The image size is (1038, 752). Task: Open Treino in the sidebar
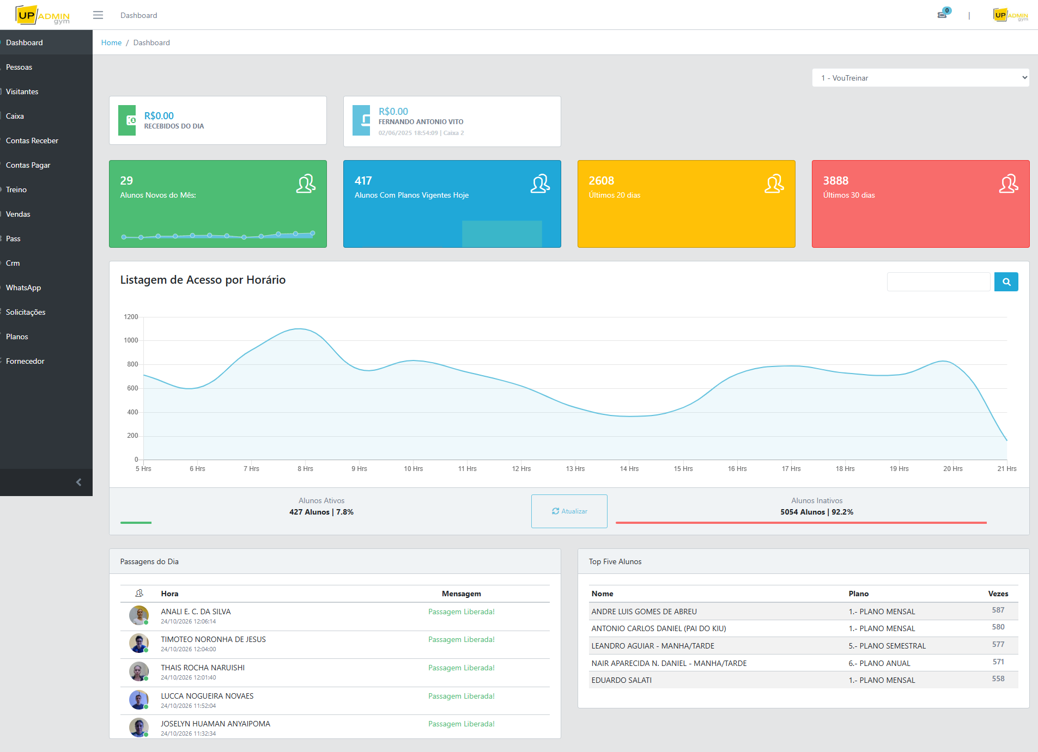tap(46, 189)
